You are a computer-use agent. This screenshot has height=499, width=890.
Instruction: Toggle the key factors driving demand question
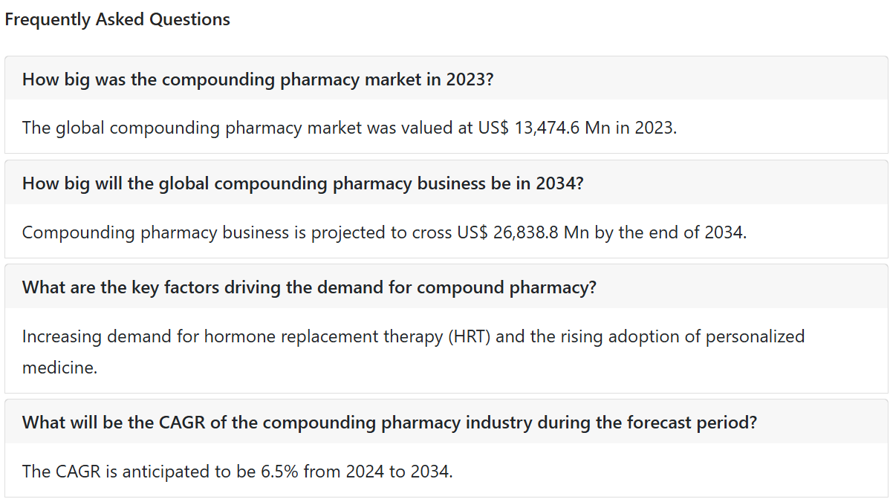(446, 287)
